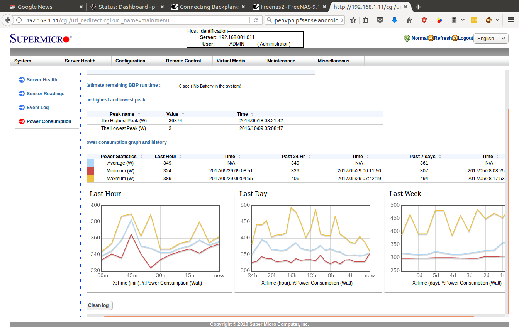Close the Google News tab

[81, 7]
